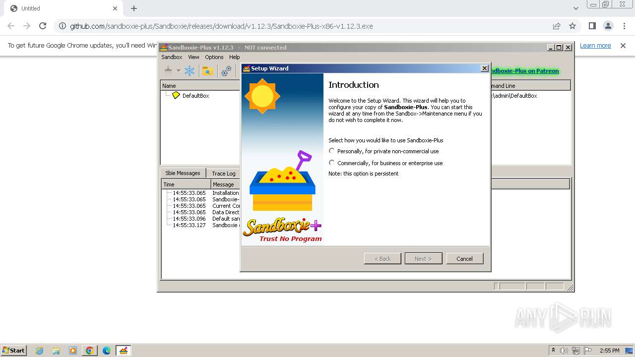Image resolution: width=635 pixels, height=357 pixels.
Task: Select the 14:55:33.096 message row
Action: (201, 219)
